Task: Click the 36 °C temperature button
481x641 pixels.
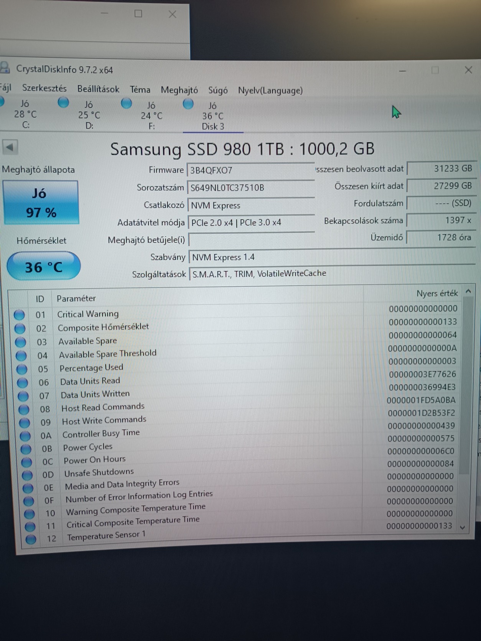Action: 43,266
